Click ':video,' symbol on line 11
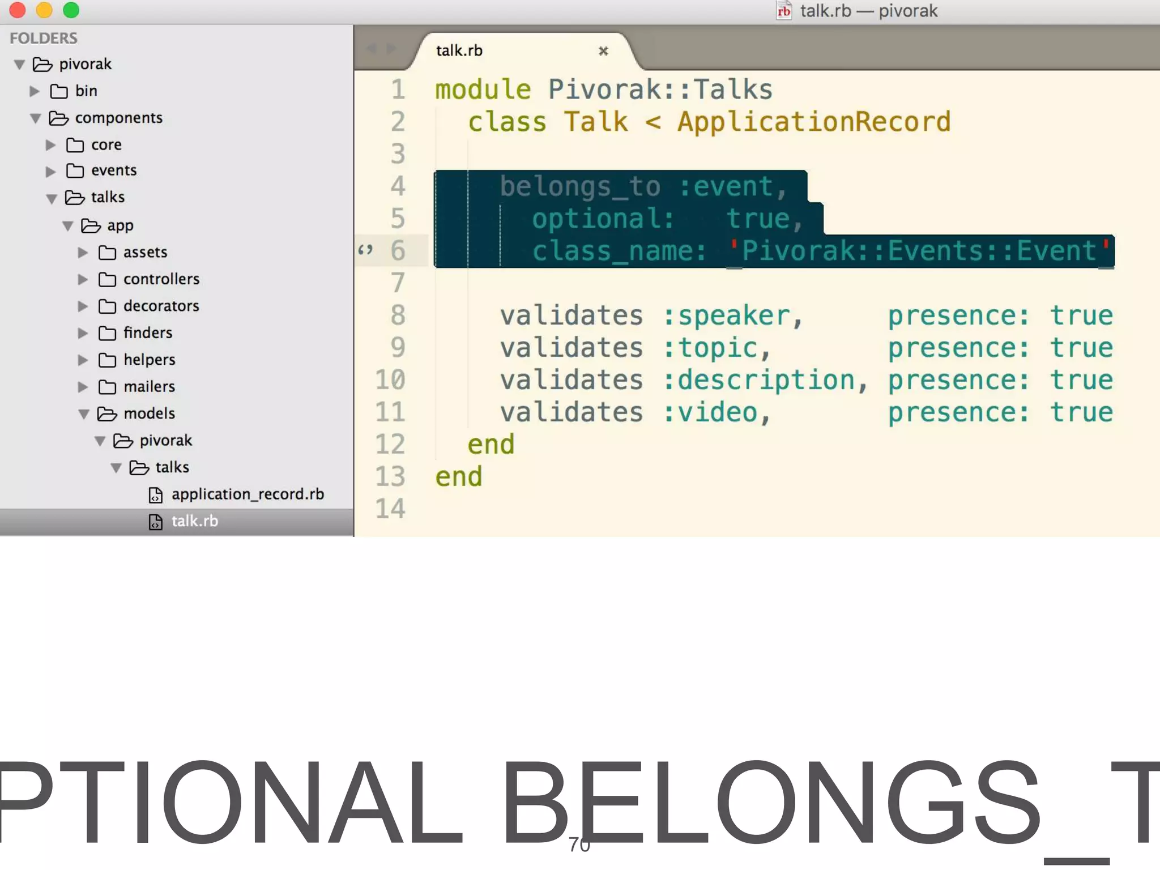 (717, 413)
